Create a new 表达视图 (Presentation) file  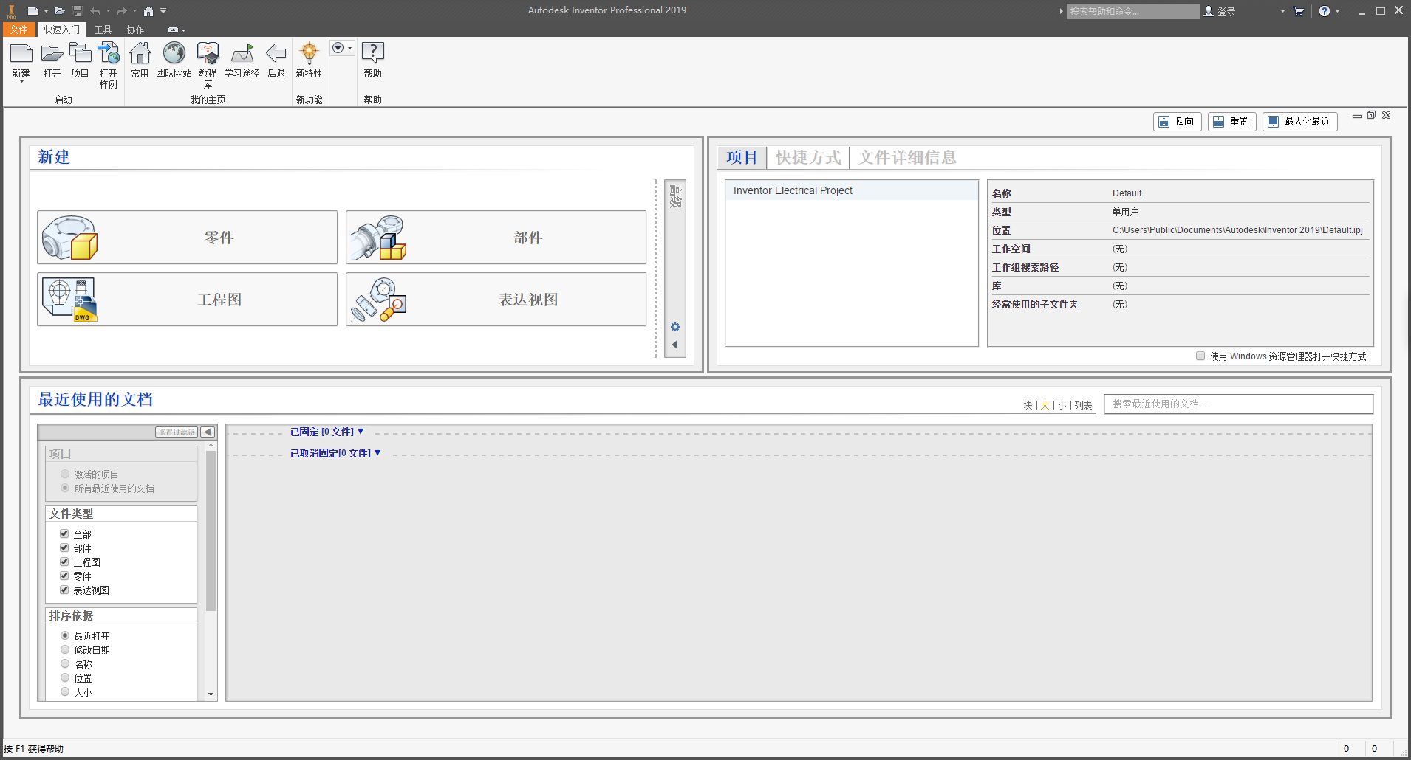tap(496, 300)
